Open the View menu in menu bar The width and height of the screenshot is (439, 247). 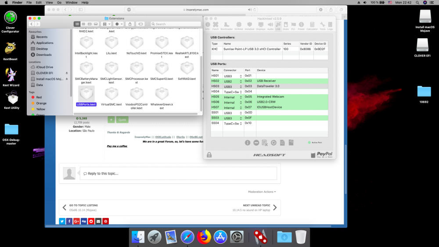pos(49,3)
